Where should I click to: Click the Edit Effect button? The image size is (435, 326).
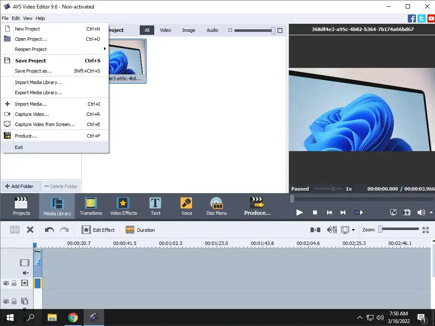tap(98, 230)
